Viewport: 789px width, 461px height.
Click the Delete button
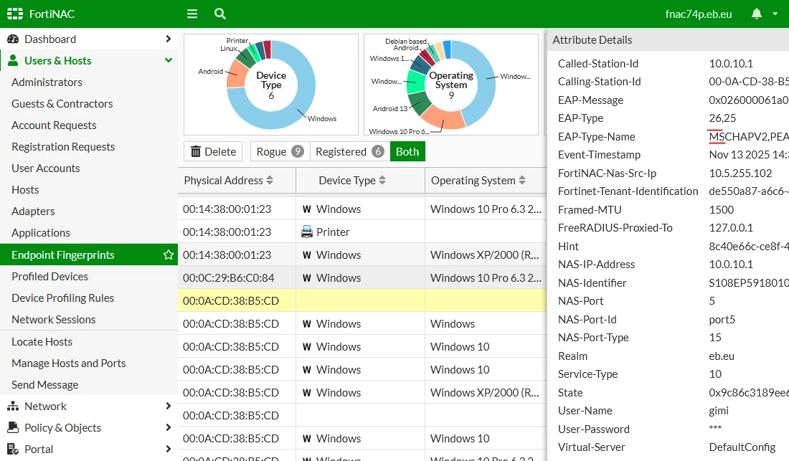click(213, 151)
